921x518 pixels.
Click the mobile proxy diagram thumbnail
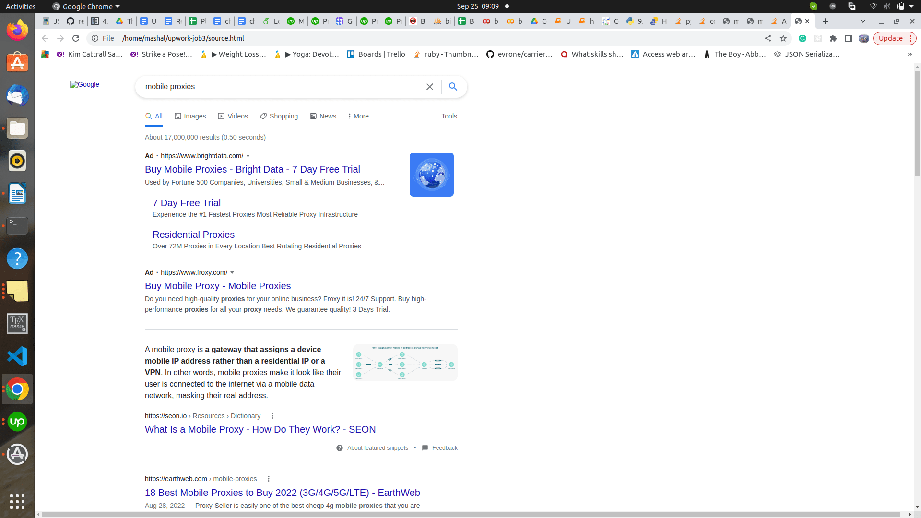pyautogui.click(x=405, y=363)
